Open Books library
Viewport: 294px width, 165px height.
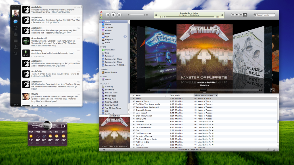[x=108, y=34]
